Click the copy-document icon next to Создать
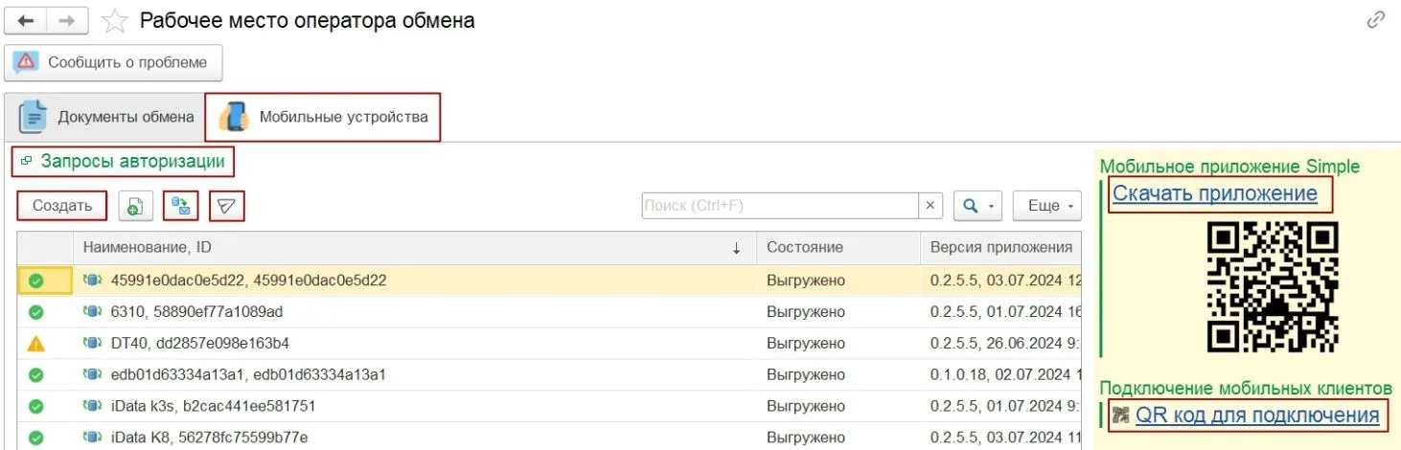The height and width of the screenshot is (450, 1401). coord(135,206)
